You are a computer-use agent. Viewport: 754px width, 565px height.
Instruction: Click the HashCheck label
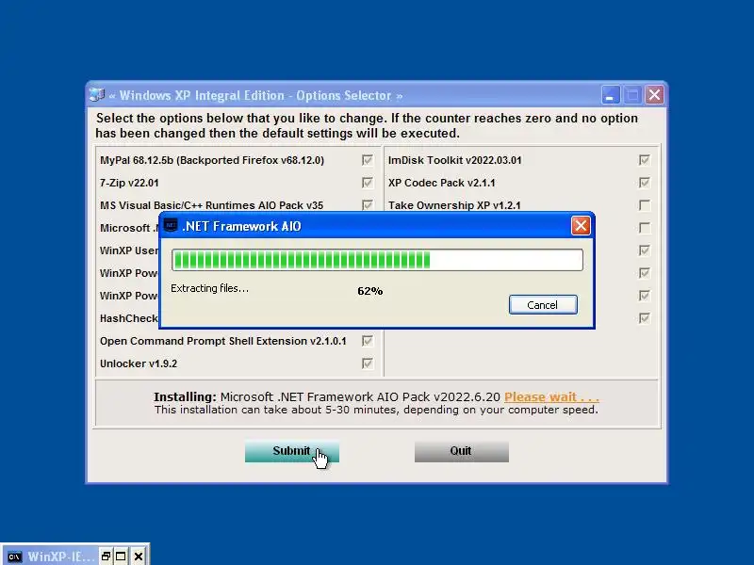point(129,318)
